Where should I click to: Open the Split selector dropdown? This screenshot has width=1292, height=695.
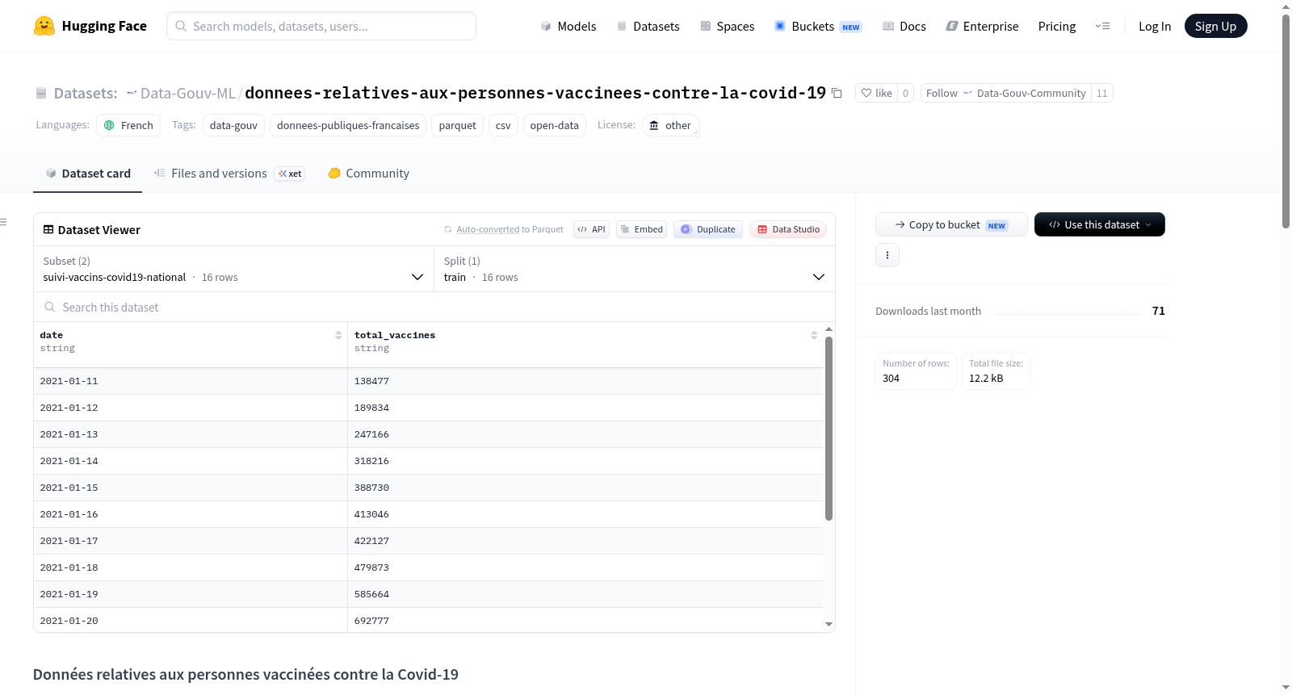(x=634, y=269)
